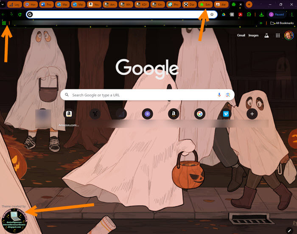Open the Gmail link

coord(241,35)
